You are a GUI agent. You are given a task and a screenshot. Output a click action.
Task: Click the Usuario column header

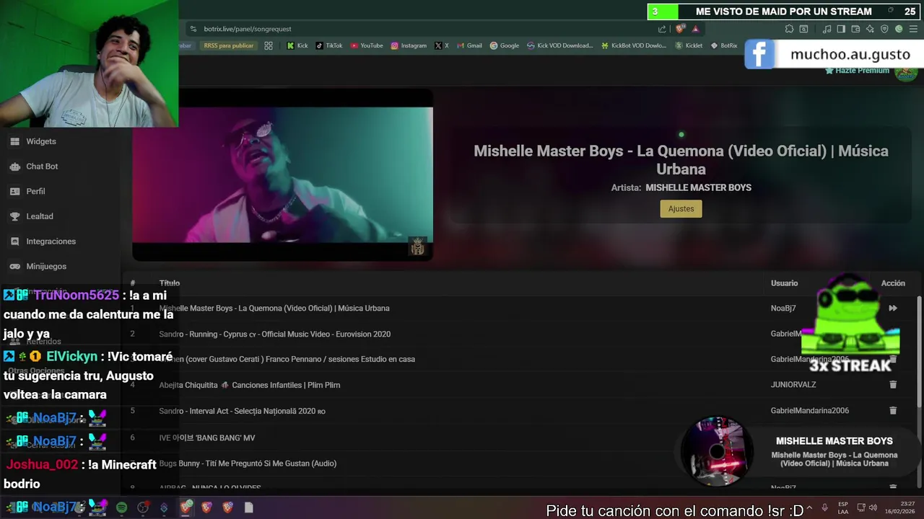(784, 283)
